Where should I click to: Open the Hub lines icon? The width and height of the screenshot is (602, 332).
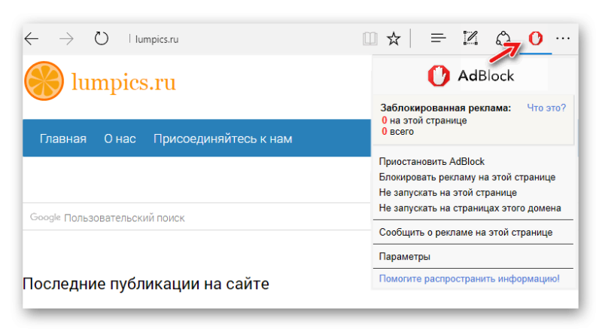click(438, 38)
